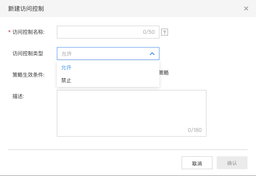Click the 0/180 counter in description box
Image resolution: width=256 pixels, height=176 pixels.
click(194, 130)
